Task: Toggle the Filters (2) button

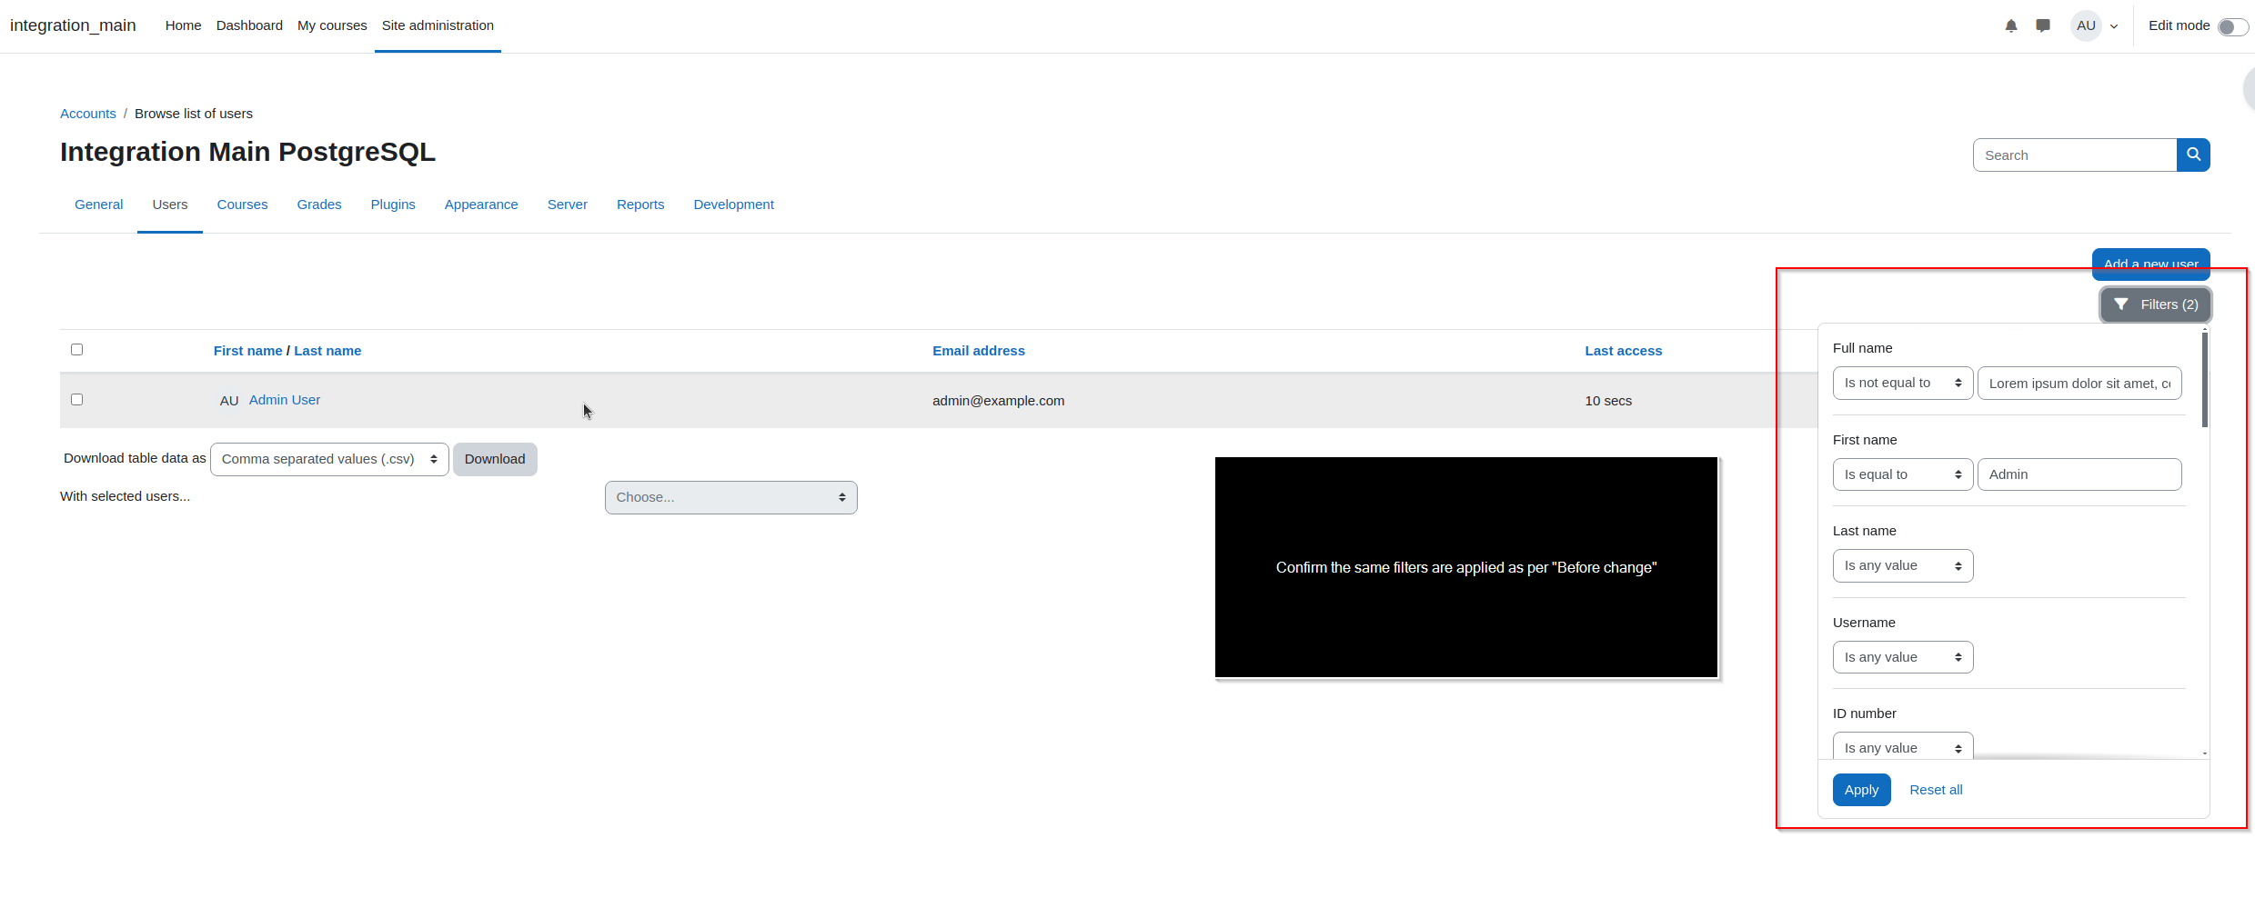Action: coord(2155,304)
